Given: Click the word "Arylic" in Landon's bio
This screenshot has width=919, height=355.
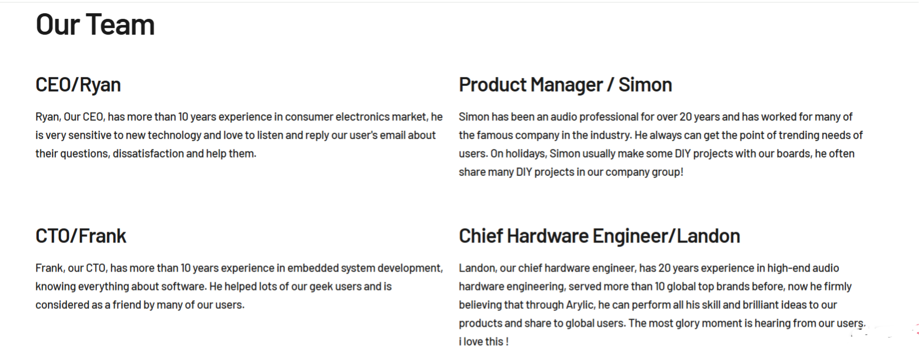Looking at the screenshot, I should [580, 305].
